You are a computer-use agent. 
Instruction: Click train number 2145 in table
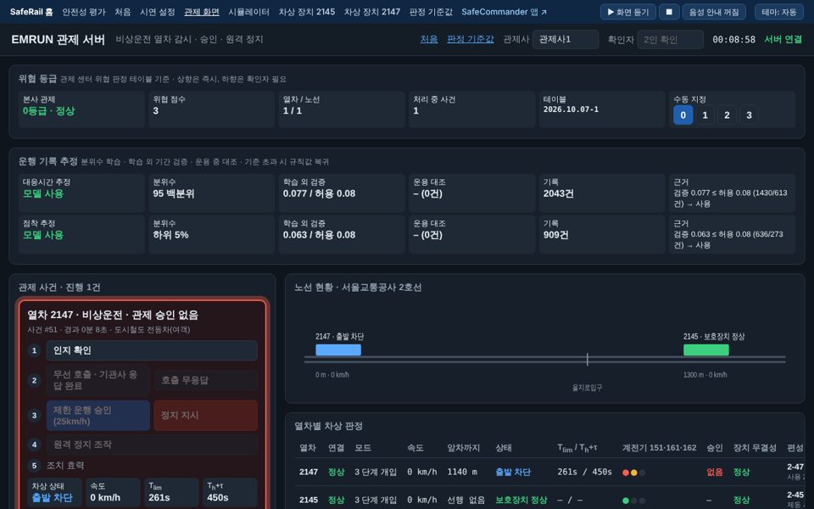(x=309, y=500)
